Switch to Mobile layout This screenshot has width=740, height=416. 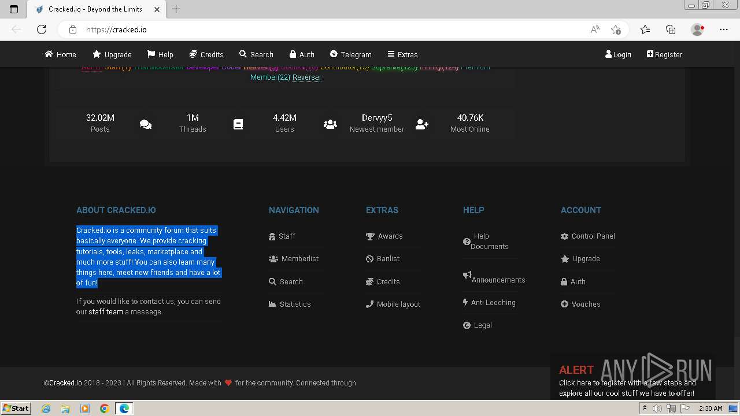tap(393, 304)
